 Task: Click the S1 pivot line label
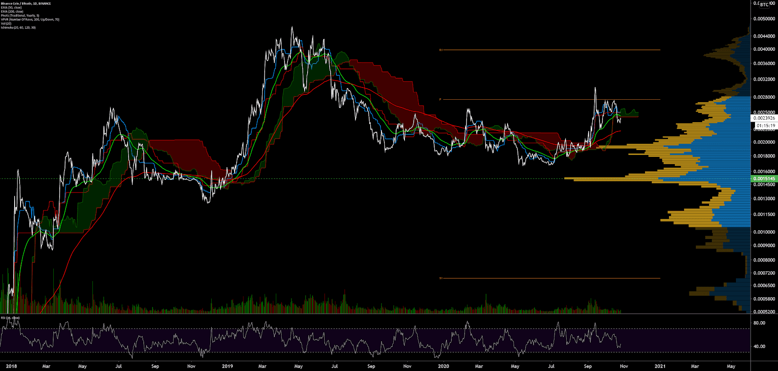[441, 278]
